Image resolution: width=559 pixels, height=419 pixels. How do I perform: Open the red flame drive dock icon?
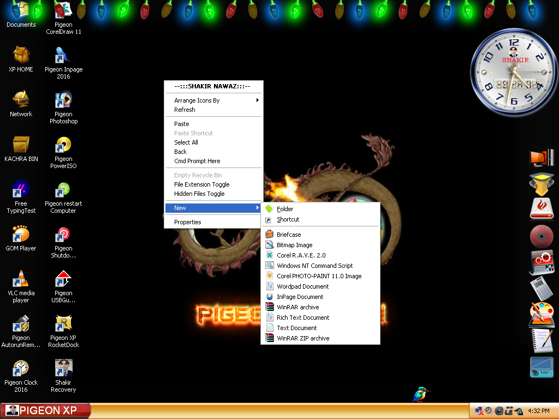(542, 209)
